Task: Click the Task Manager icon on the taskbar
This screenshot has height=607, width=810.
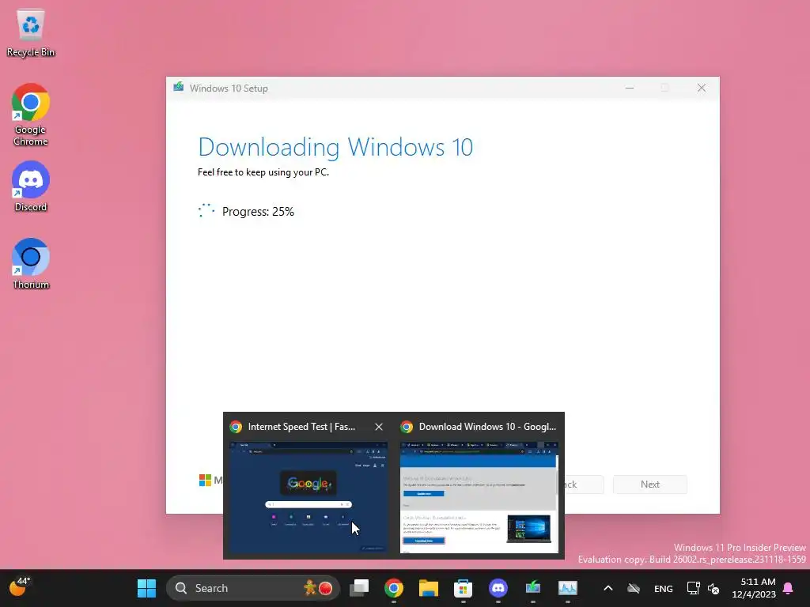Action: point(568,588)
